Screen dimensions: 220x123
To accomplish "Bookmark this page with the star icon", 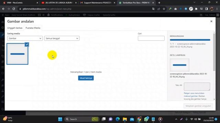I will pyautogui.click(x=164, y=9).
